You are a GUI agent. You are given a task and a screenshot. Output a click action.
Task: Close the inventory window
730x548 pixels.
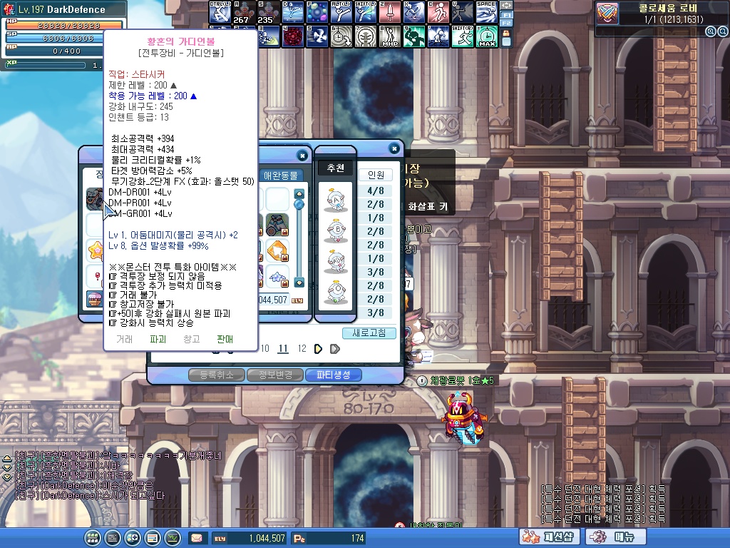(302, 156)
